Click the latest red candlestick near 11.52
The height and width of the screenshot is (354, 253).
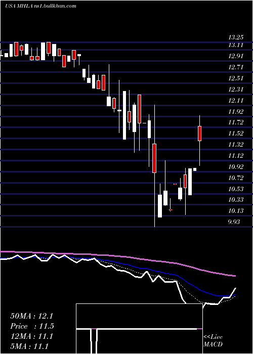pos(200,134)
